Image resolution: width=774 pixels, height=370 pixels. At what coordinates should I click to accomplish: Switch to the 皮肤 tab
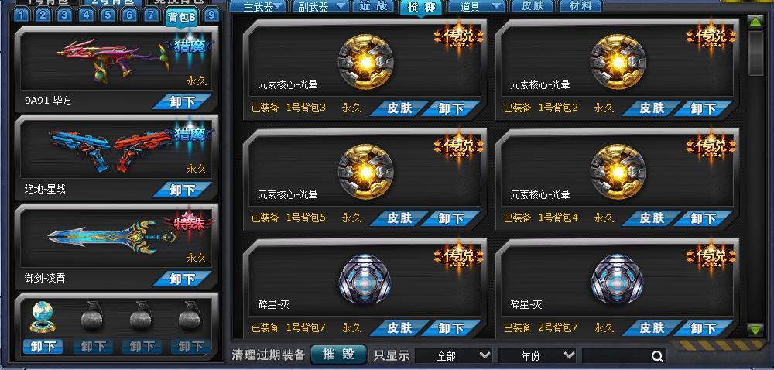tap(535, 6)
